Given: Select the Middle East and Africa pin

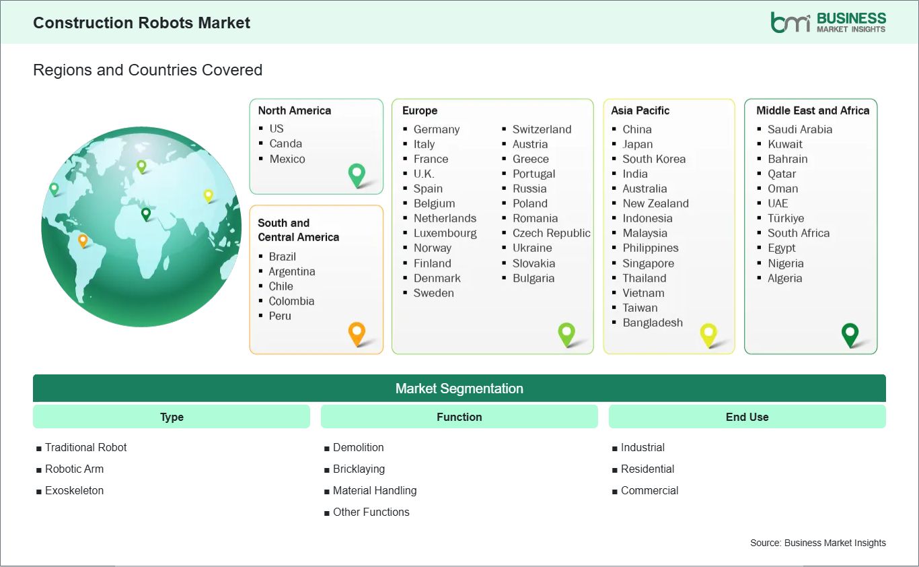Looking at the screenshot, I should click(850, 333).
